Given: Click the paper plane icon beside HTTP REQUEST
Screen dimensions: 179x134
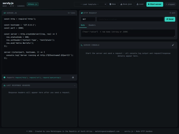Looking at the screenshot, I should 82,13.
